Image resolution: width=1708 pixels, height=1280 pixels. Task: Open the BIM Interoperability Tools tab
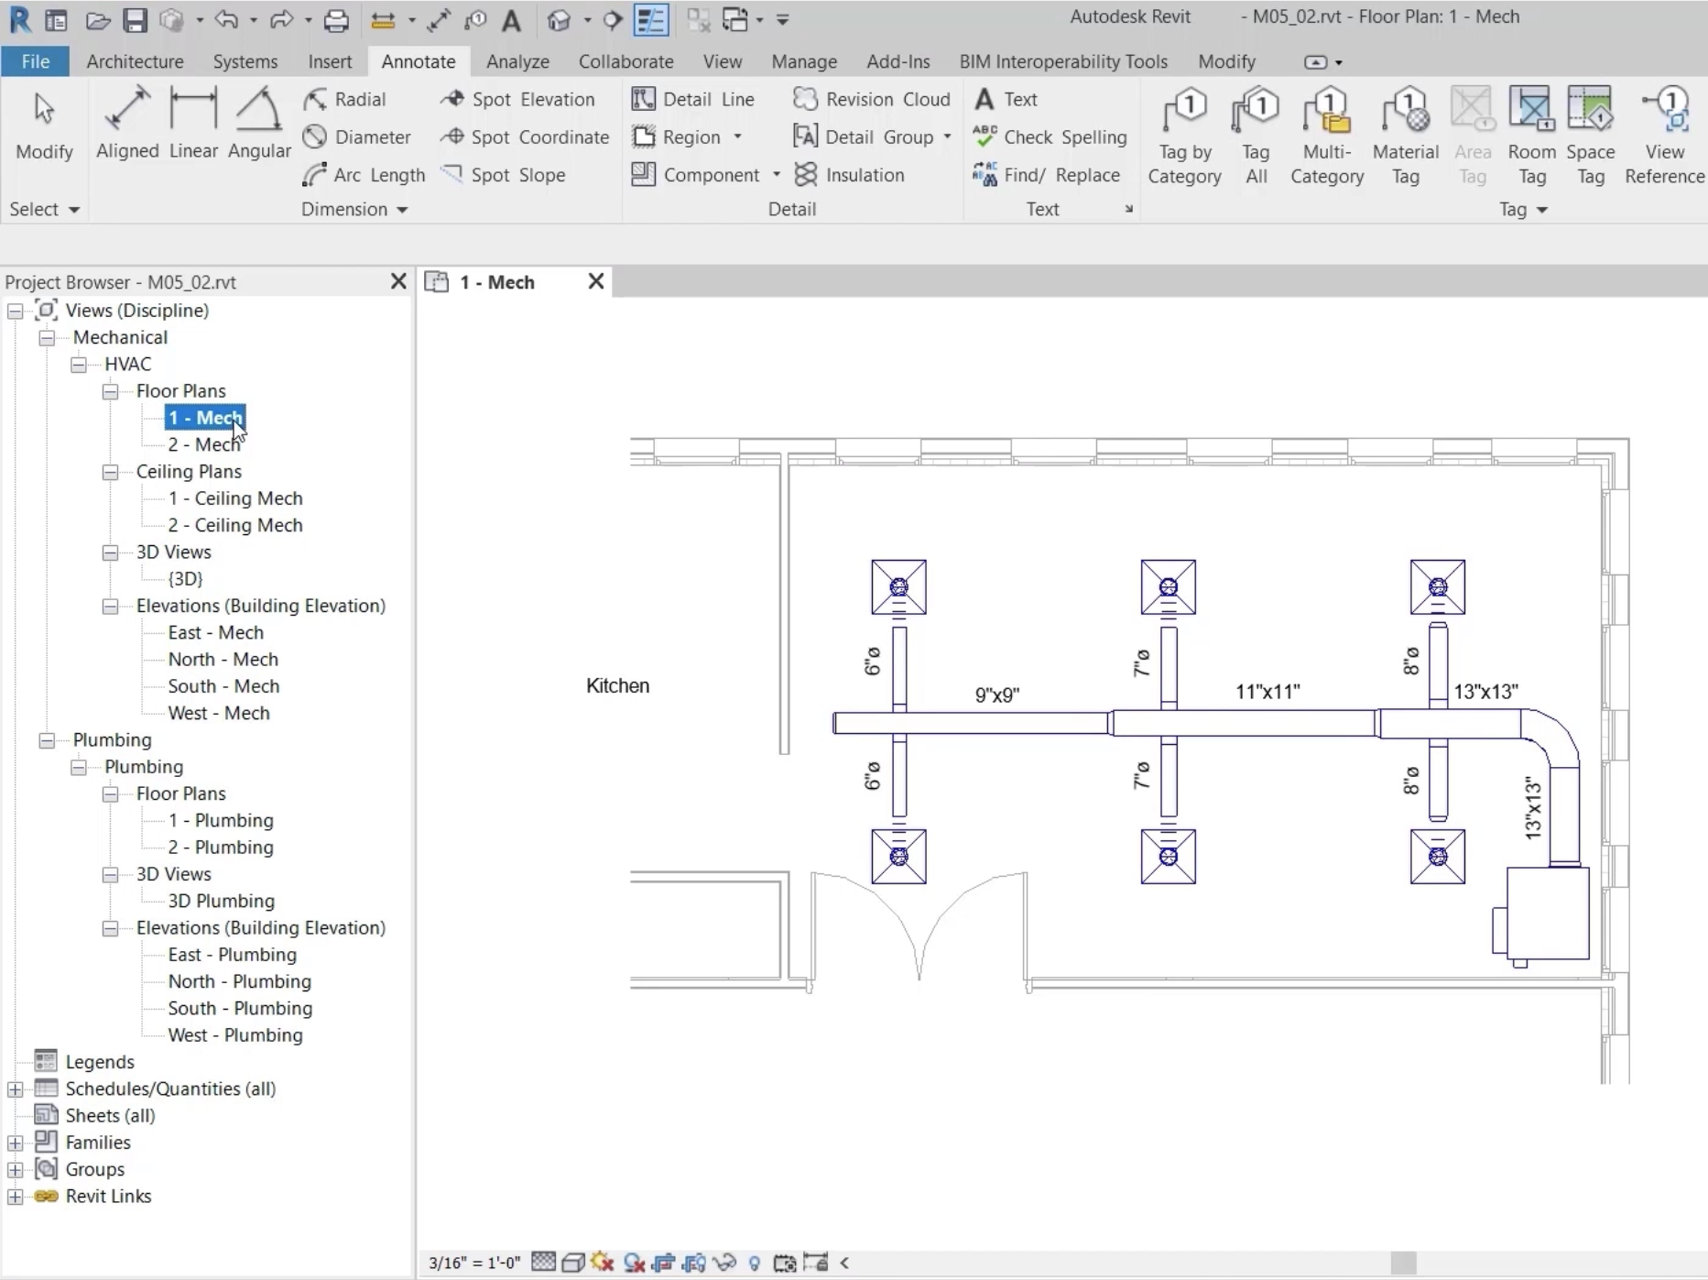coord(1063,61)
